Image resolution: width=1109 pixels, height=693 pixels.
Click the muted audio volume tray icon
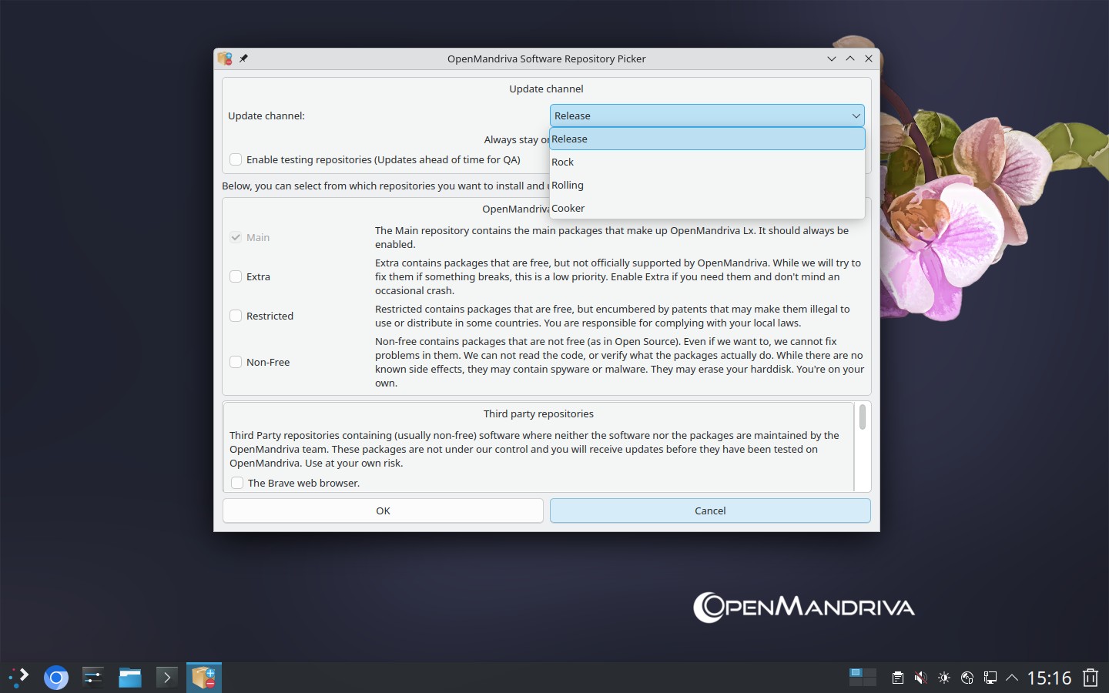pos(920,678)
